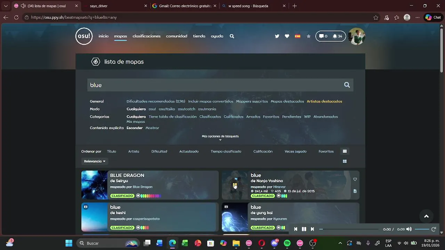Open the Twitter bird link
Viewport: 445px width, 250px height.
tap(277, 36)
